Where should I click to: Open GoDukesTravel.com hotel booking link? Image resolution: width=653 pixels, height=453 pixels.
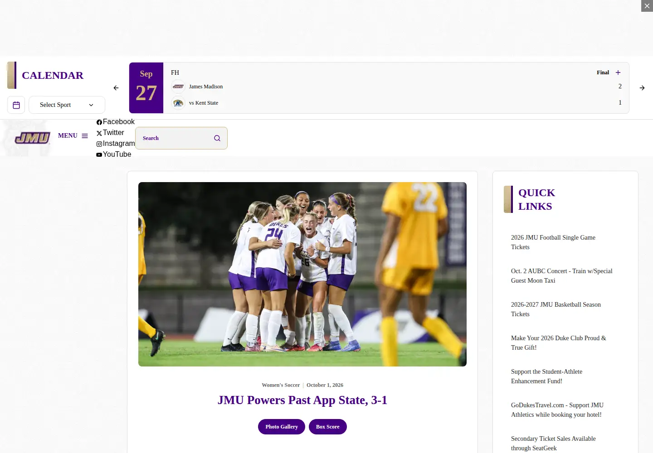coord(557,410)
